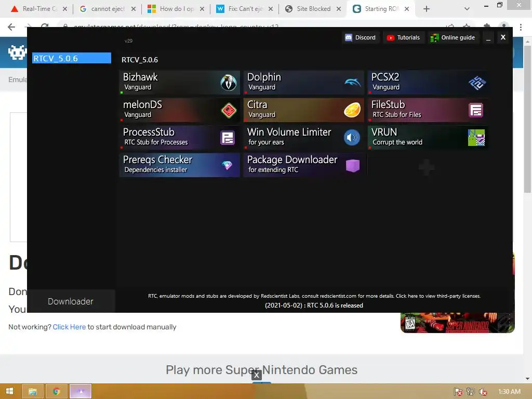Launch the Dolphin Vanguard tile label
This screenshot has height=399, width=532.
coord(264,82)
